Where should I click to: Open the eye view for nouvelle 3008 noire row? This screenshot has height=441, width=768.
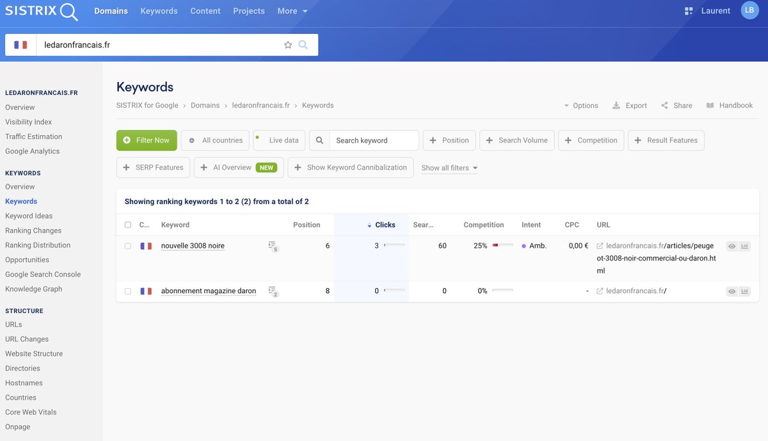click(732, 246)
